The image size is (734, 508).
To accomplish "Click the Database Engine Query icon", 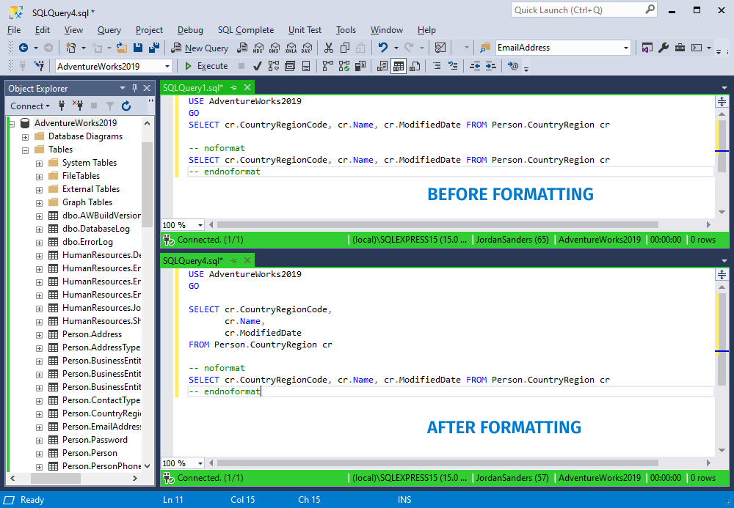I will click(242, 48).
